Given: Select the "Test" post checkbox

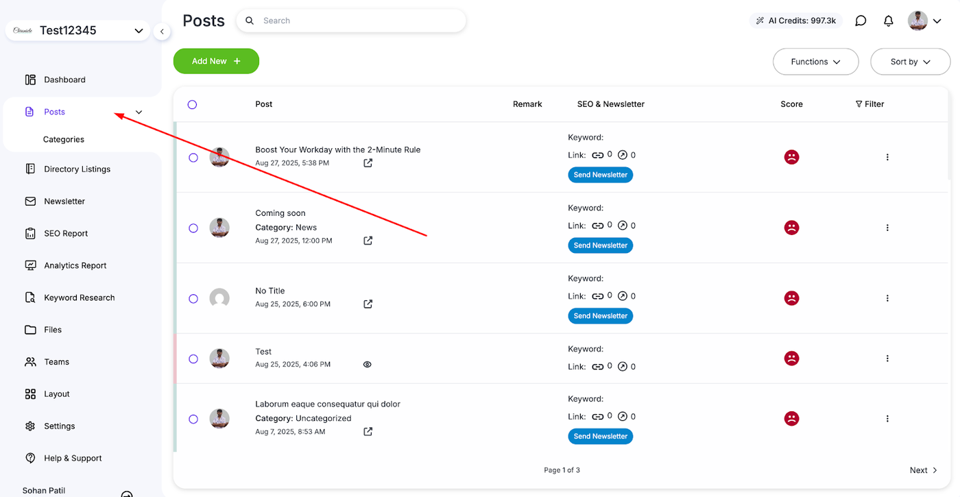Looking at the screenshot, I should [x=193, y=359].
